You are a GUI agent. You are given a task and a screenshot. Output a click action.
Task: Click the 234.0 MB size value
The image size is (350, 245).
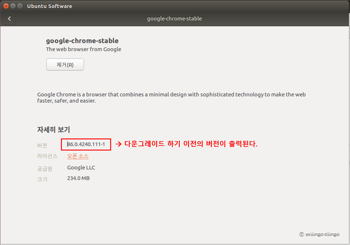click(78, 178)
